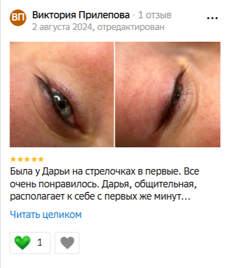The image size is (234, 268).
Task: Like the review with green heart
Action: coord(30,243)
